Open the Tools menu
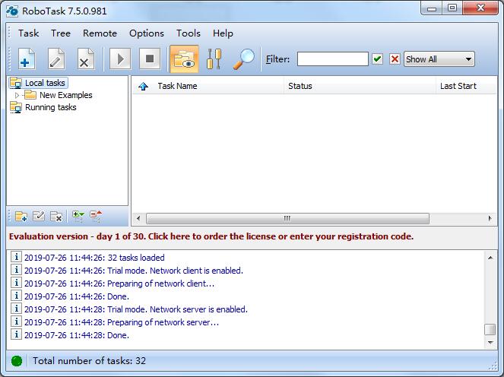 189,33
